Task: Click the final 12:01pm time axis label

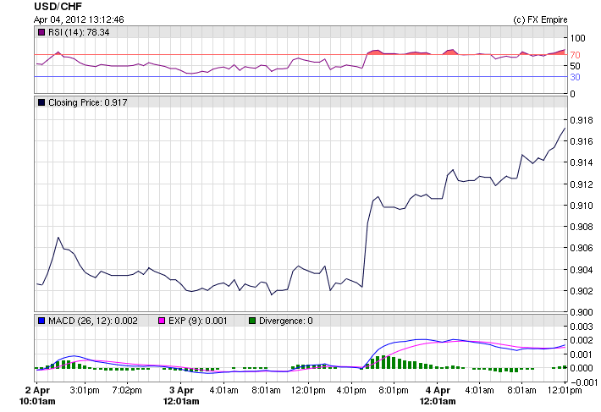Action: coord(565,391)
